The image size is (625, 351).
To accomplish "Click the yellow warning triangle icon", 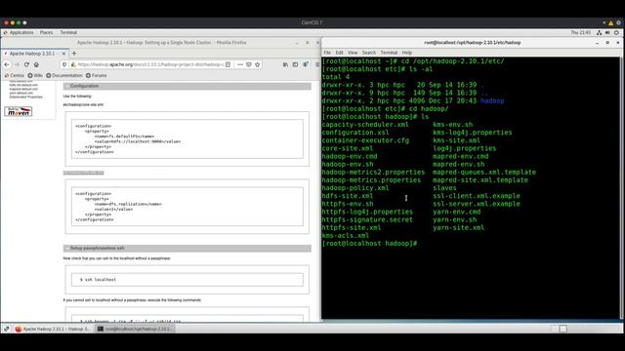I will 610,22.
